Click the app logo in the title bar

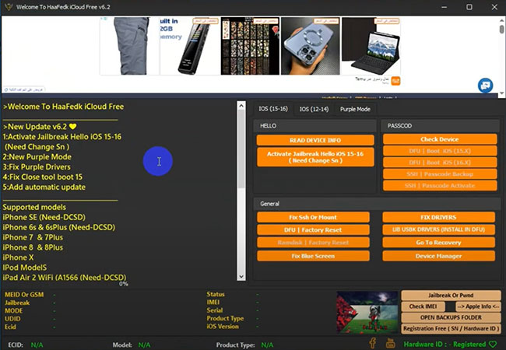[9, 7]
